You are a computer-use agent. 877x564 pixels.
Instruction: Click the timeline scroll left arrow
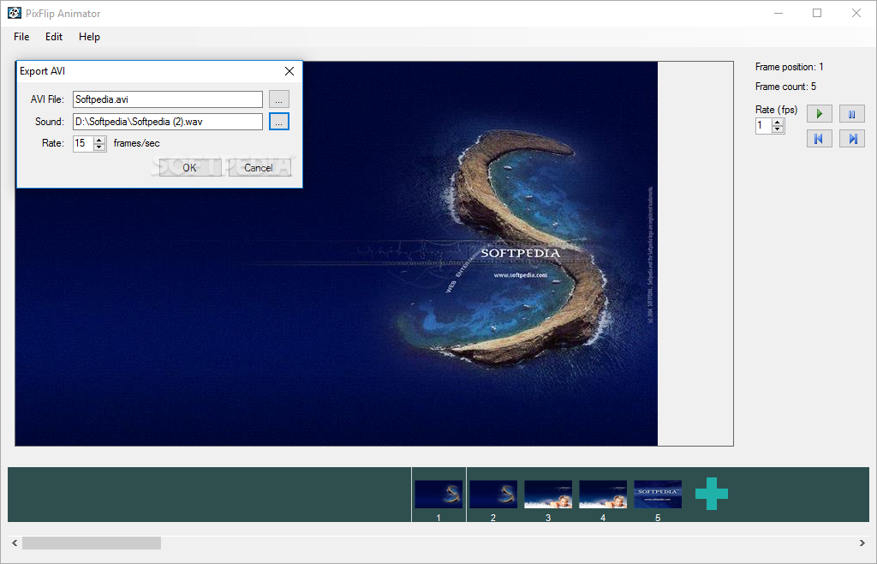pyautogui.click(x=15, y=543)
